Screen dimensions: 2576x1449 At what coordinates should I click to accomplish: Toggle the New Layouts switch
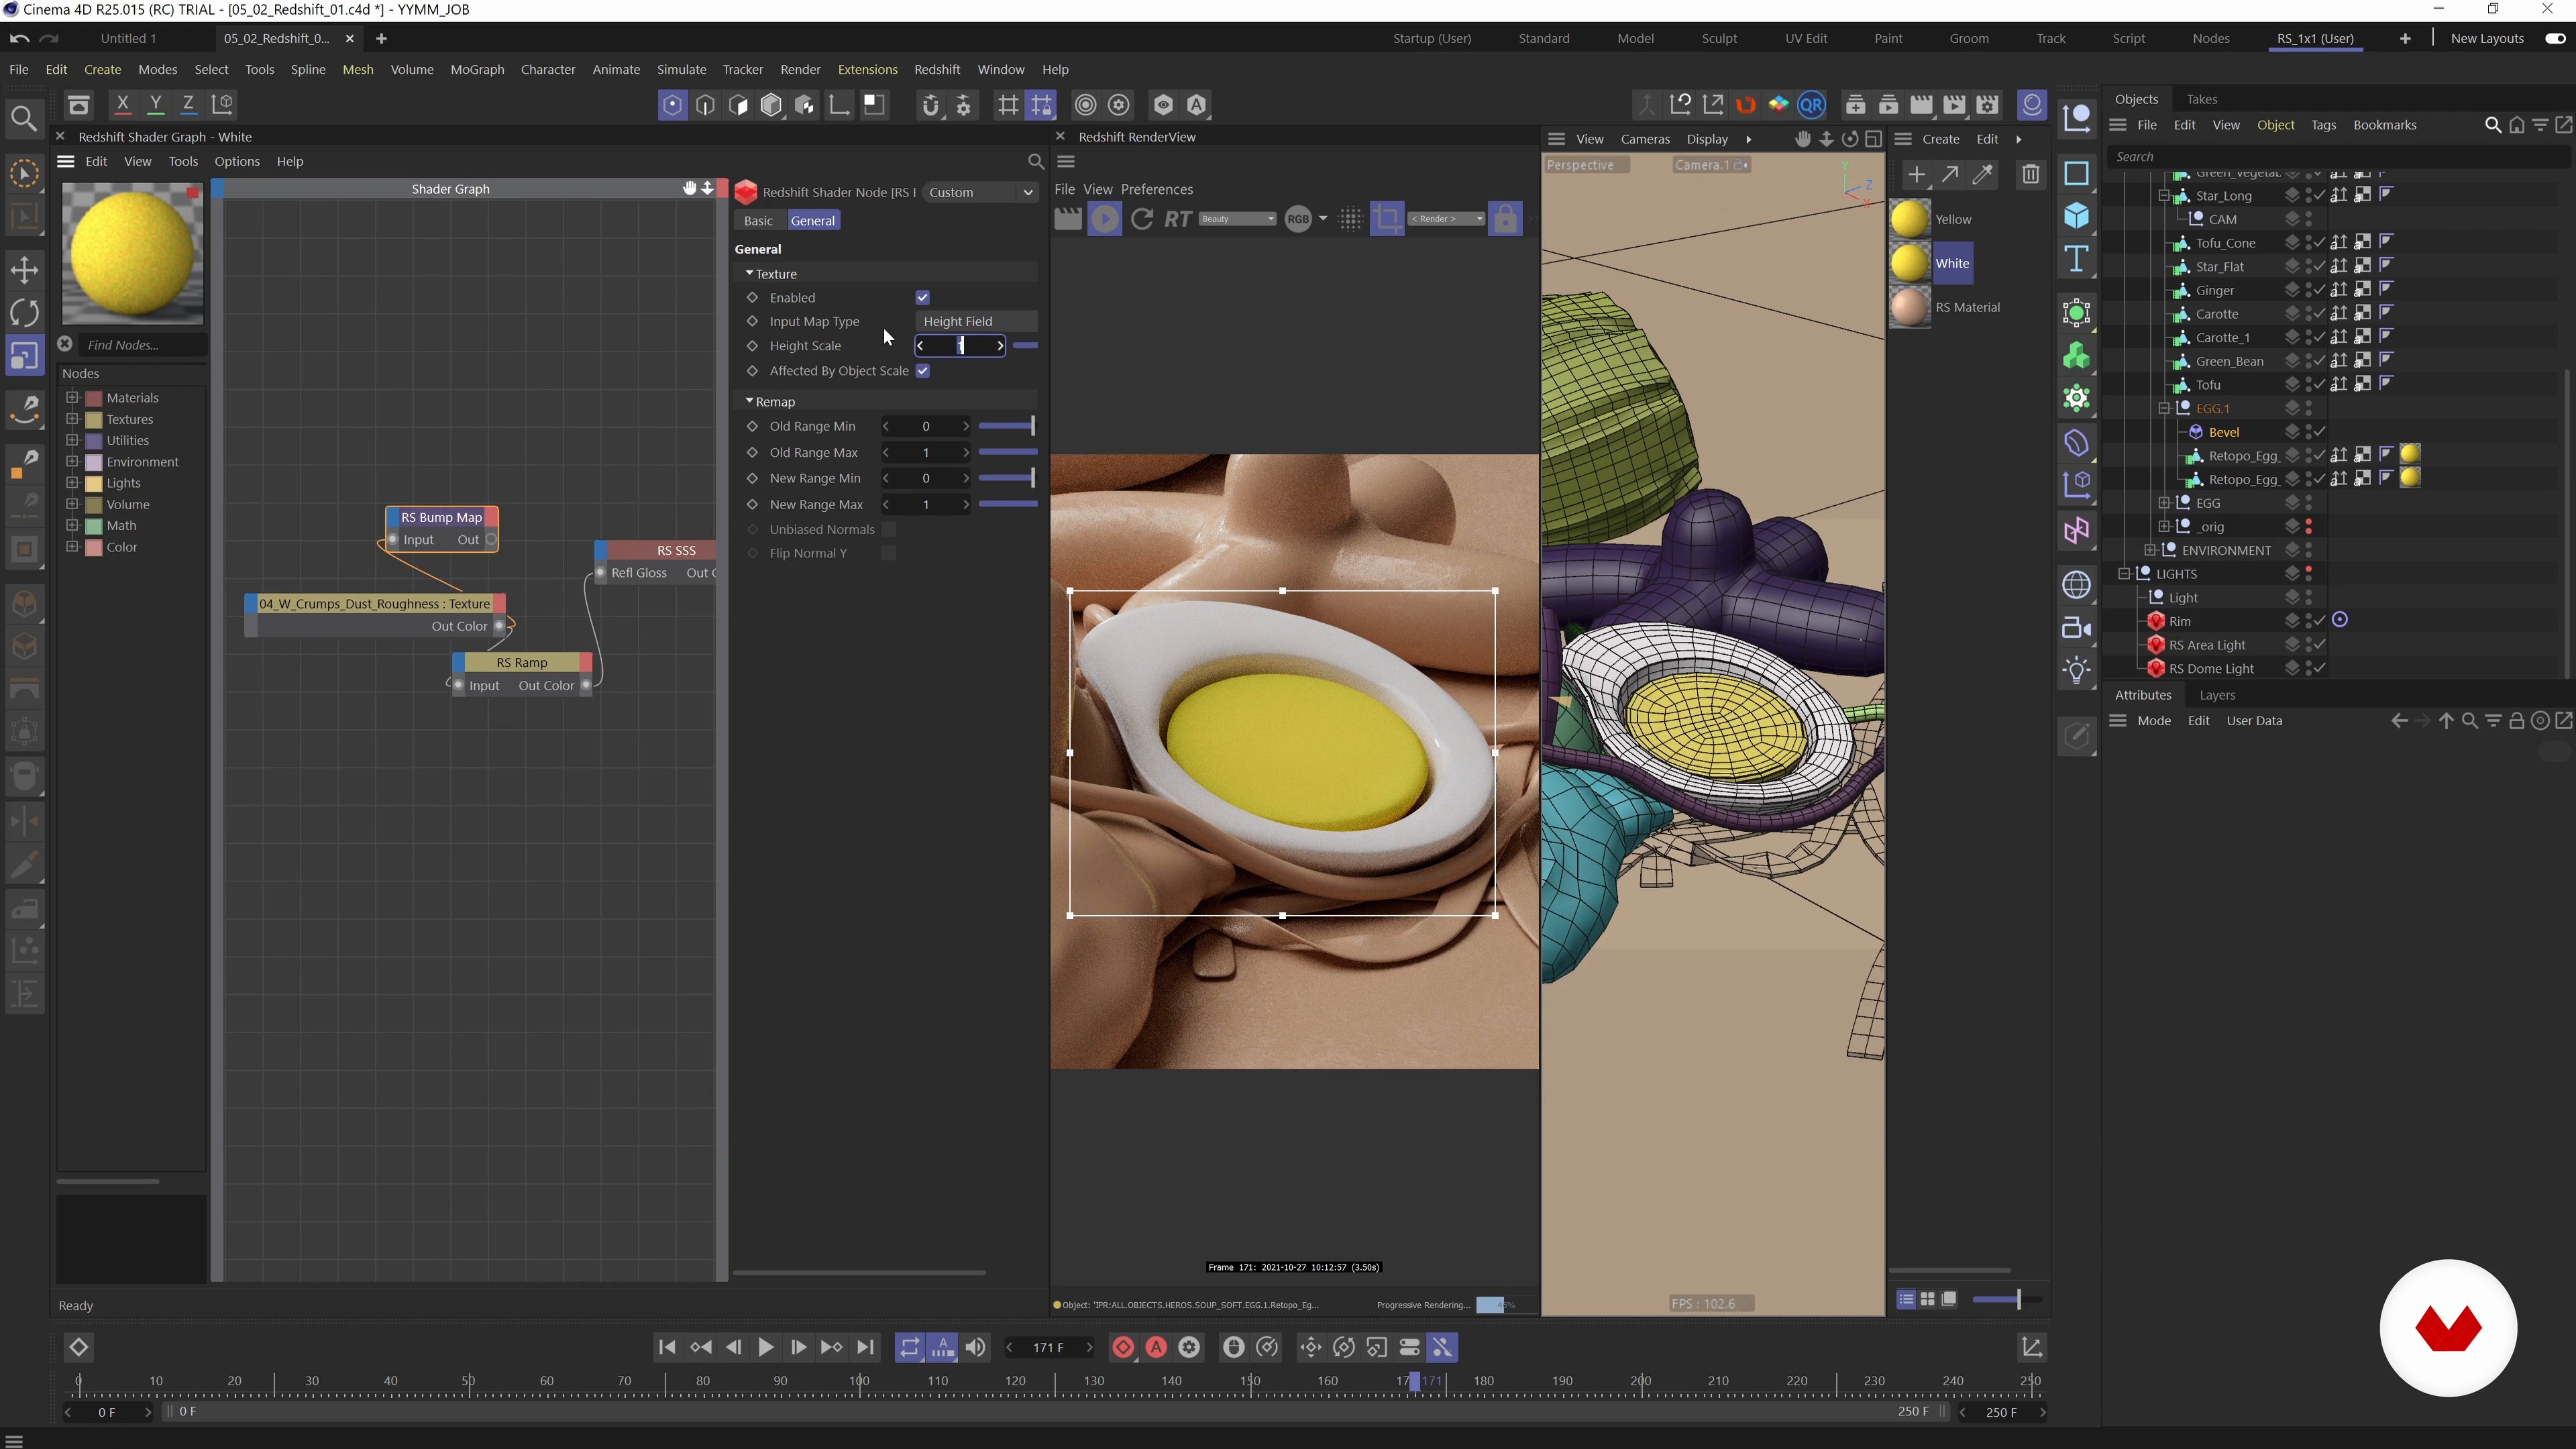point(2555,38)
